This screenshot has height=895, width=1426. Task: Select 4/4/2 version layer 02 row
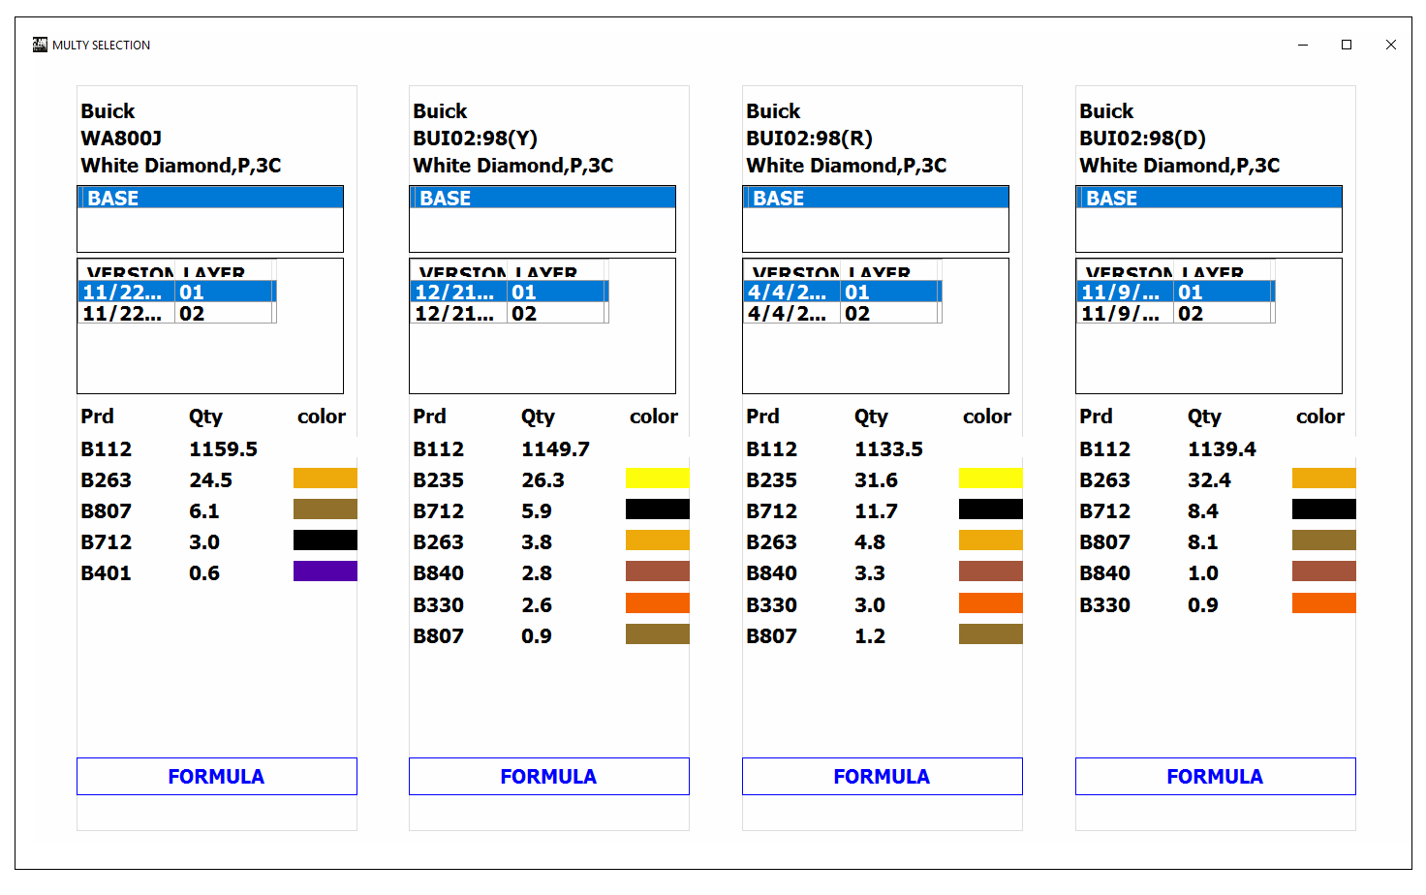tap(843, 313)
